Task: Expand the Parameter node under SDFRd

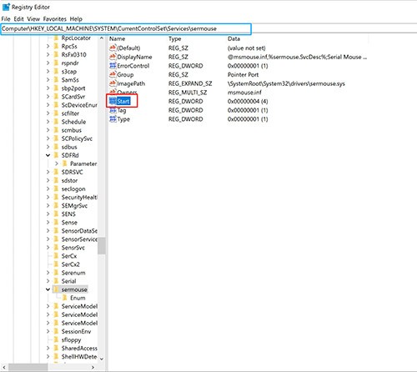Action: 57,163
